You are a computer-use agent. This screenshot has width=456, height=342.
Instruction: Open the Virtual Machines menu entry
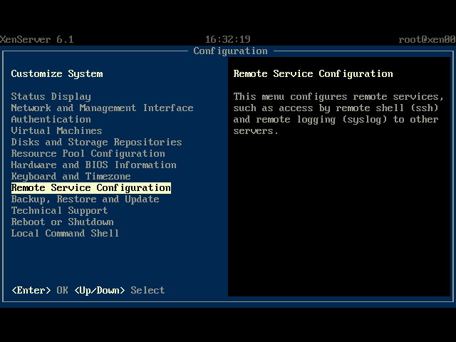pyautogui.click(x=56, y=130)
